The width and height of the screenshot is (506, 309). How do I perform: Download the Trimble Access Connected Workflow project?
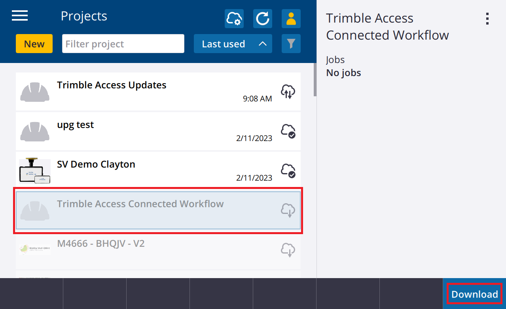coord(474,294)
